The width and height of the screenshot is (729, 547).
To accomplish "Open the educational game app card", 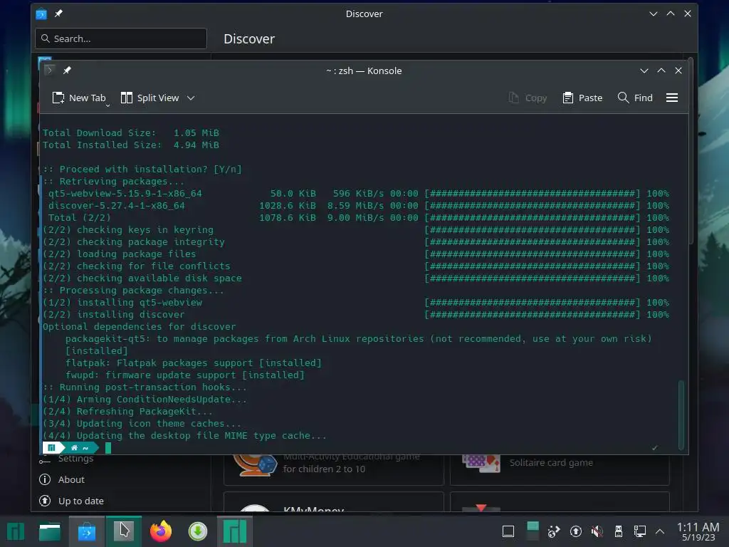I will coord(334,470).
